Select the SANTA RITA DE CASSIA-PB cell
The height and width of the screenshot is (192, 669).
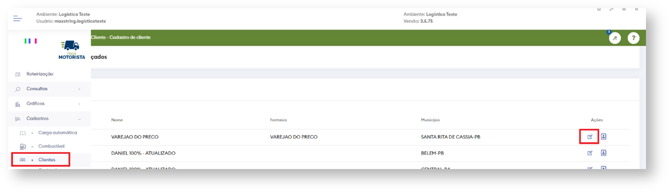pos(451,137)
